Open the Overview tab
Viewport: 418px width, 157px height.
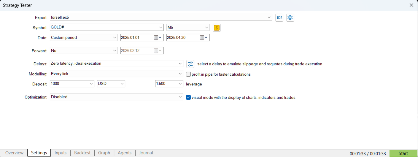[x=14, y=153]
